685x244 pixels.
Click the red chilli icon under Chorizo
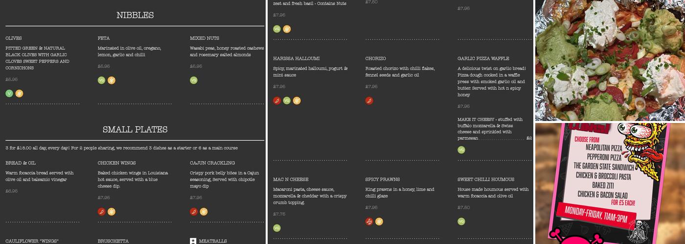click(x=369, y=101)
